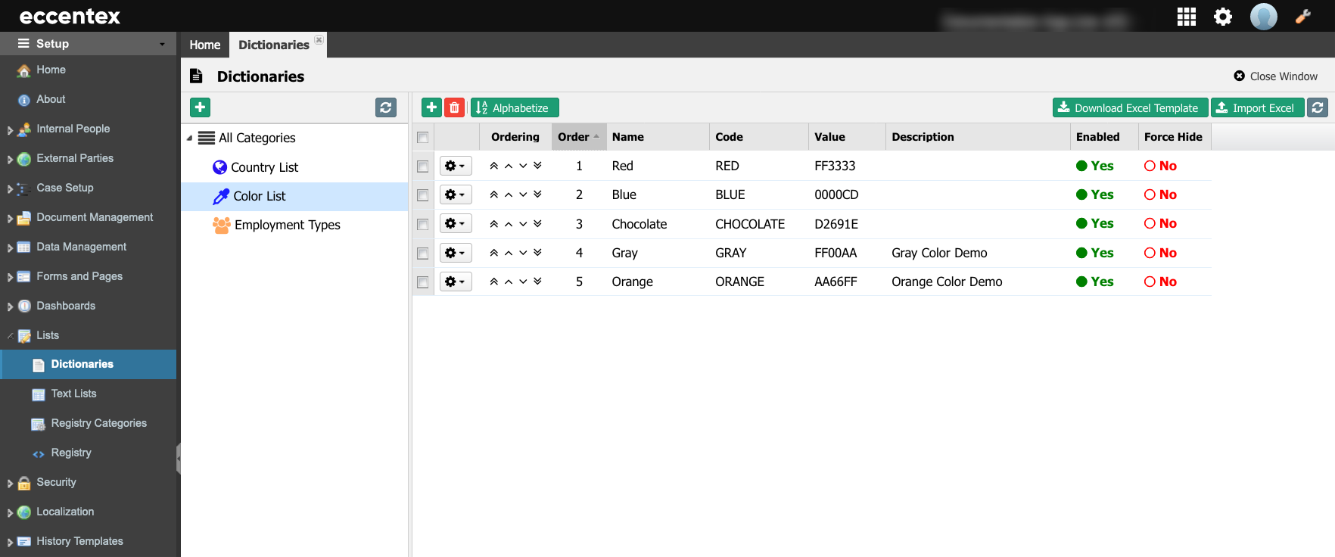Toggle Force Hide value for Blue row
Image resolution: width=1335 pixels, height=557 pixels.
[1160, 194]
